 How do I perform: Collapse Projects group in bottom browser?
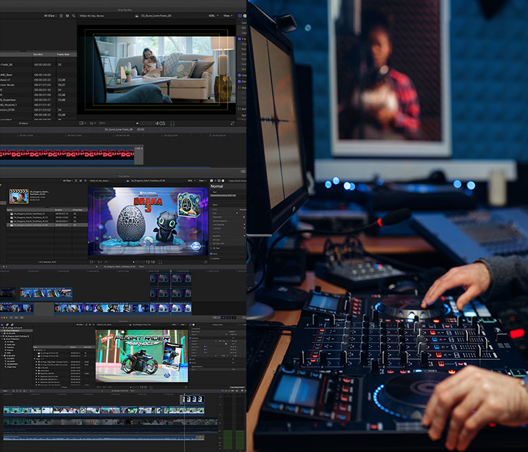click(x=35, y=350)
